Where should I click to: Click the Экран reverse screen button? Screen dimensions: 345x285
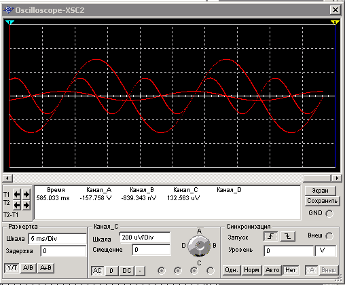(321, 191)
